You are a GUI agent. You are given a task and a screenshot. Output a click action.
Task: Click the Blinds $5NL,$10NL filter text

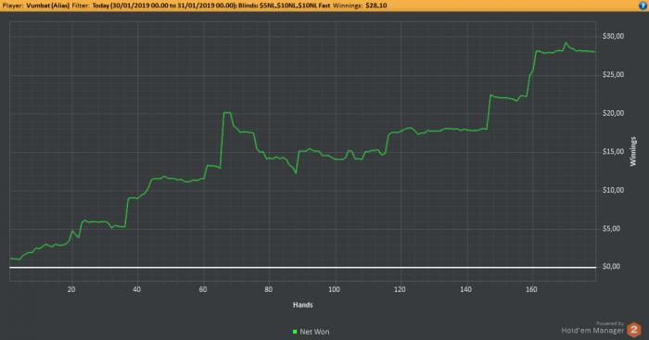tap(285, 6)
